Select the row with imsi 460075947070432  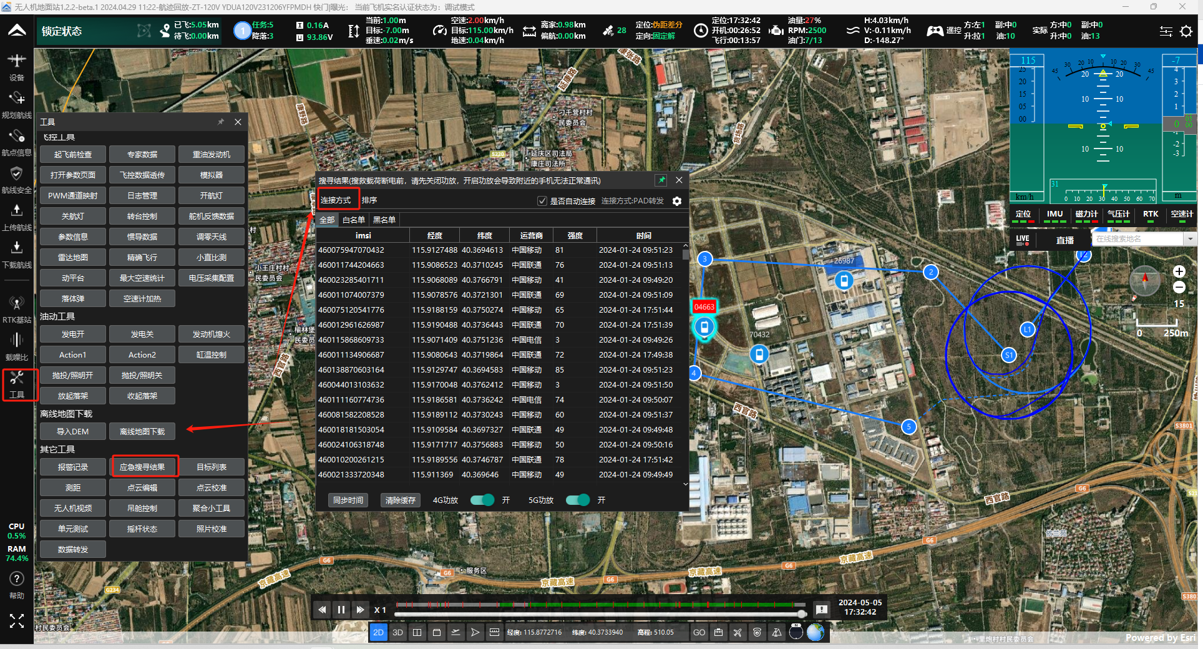(499, 250)
